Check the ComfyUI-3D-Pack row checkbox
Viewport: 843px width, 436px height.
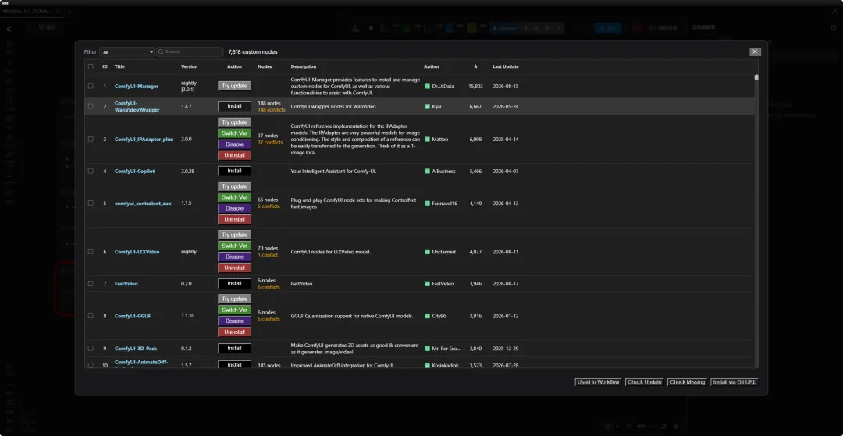(91, 349)
